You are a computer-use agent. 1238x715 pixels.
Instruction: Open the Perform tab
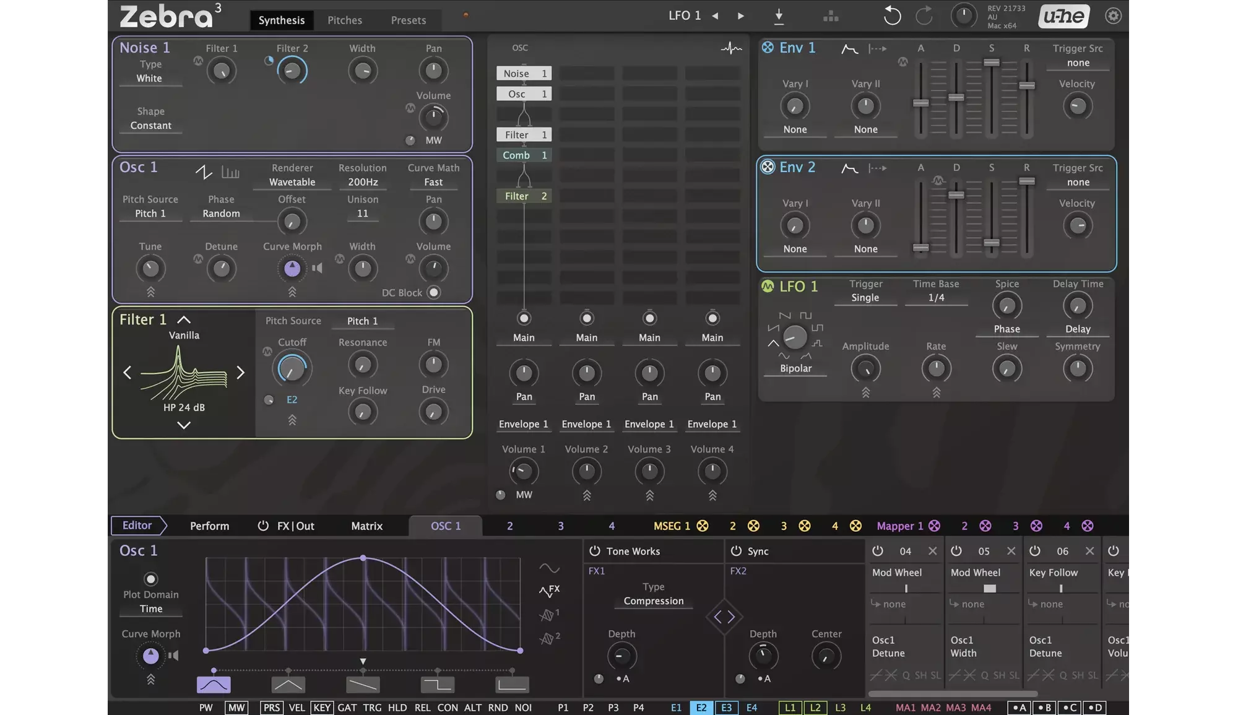click(209, 526)
